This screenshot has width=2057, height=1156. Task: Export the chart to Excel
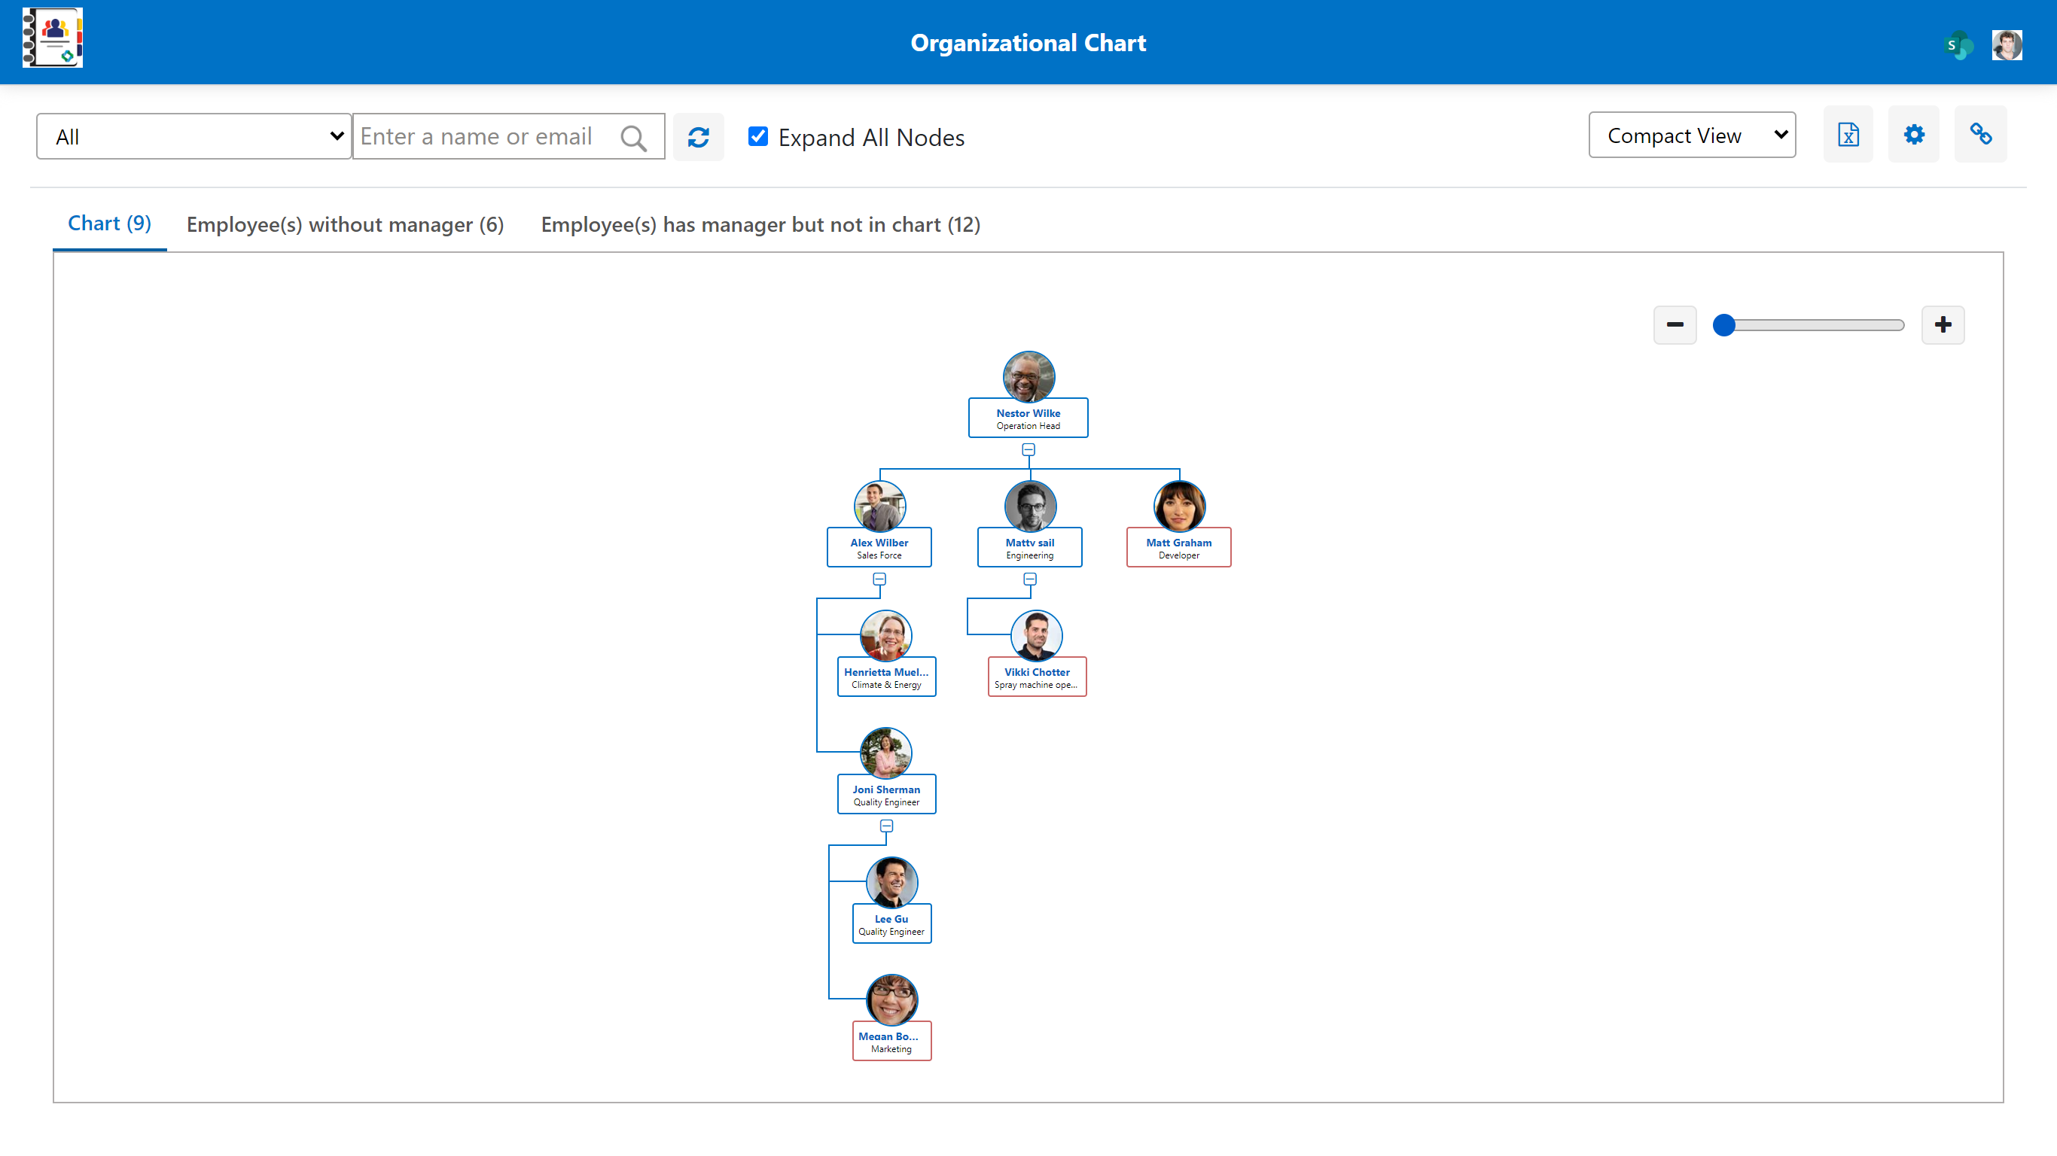coord(1848,134)
